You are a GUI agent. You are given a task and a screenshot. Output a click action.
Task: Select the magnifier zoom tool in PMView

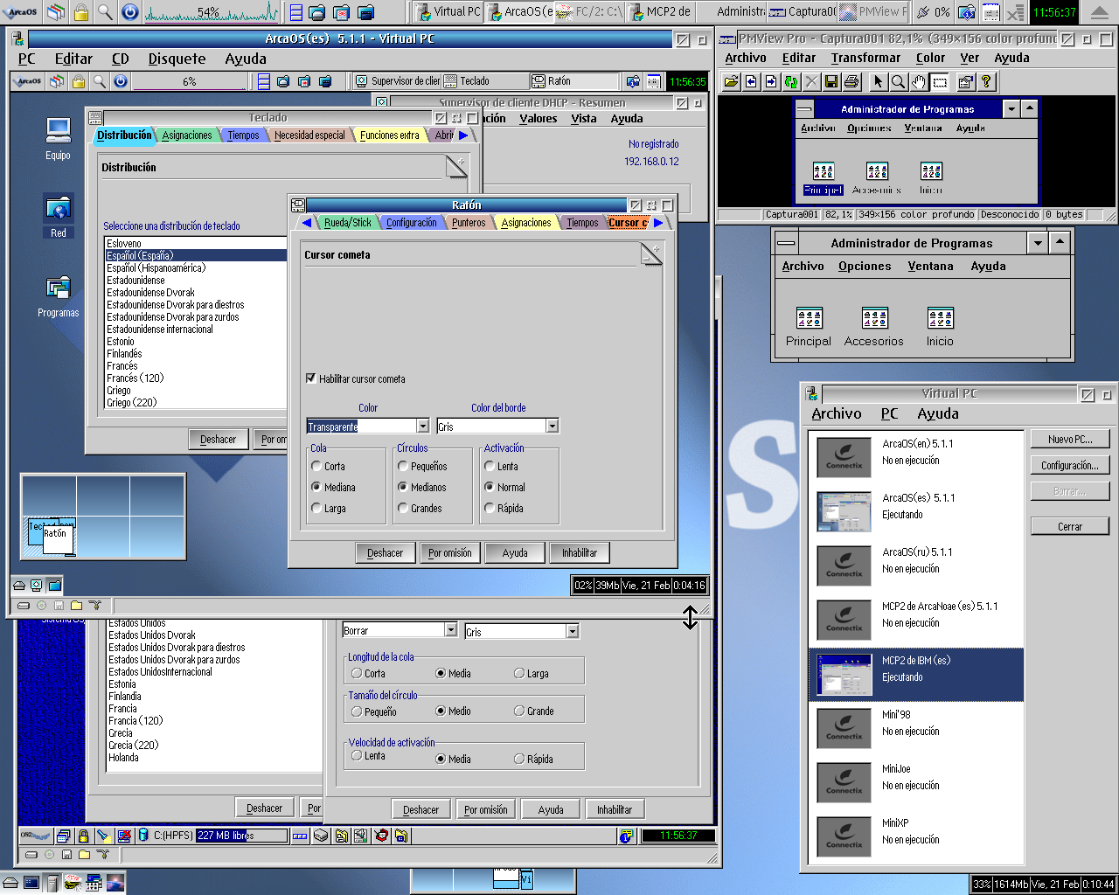pyautogui.click(x=898, y=81)
